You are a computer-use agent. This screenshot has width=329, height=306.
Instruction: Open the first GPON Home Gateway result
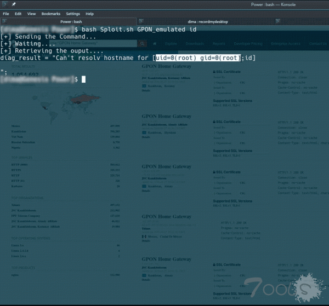[x=166, y=66]
